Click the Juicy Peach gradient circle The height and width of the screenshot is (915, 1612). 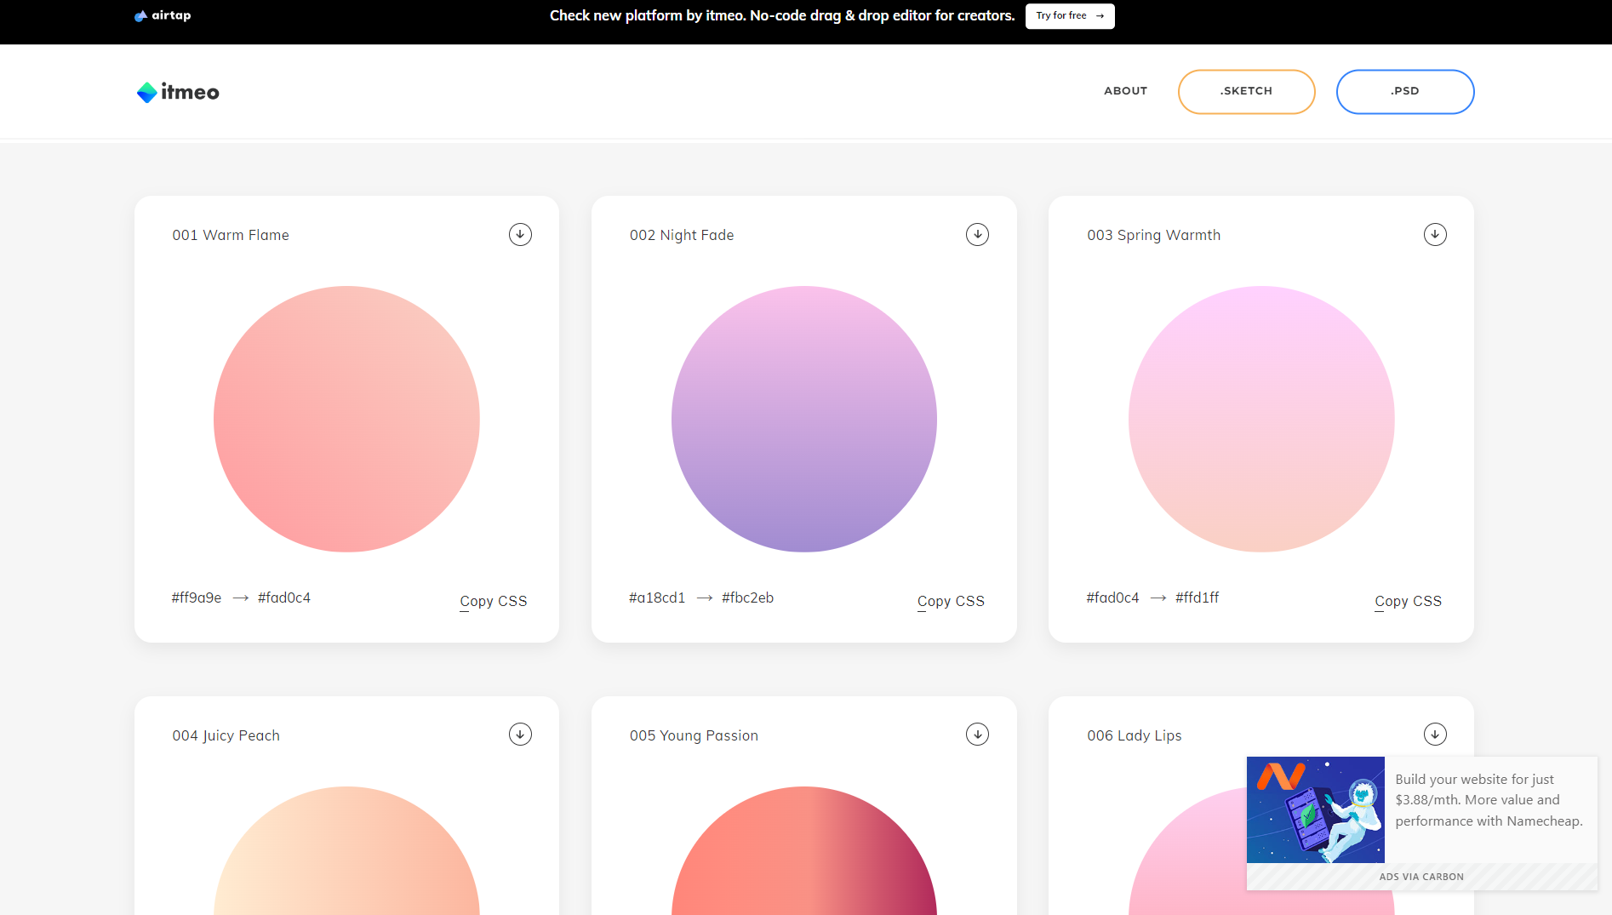346,850
